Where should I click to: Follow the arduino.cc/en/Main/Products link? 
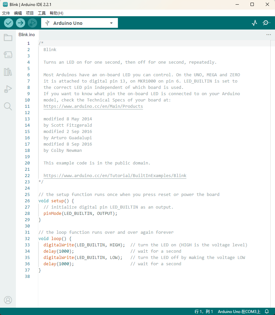click(93, 106)
